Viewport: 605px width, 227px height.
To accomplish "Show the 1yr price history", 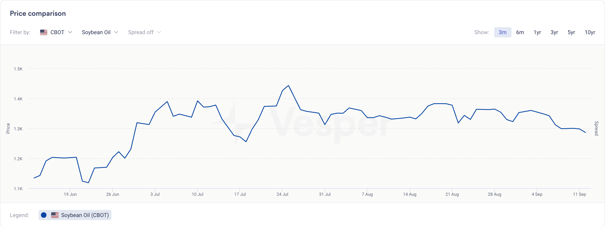I will click(537, 32).
